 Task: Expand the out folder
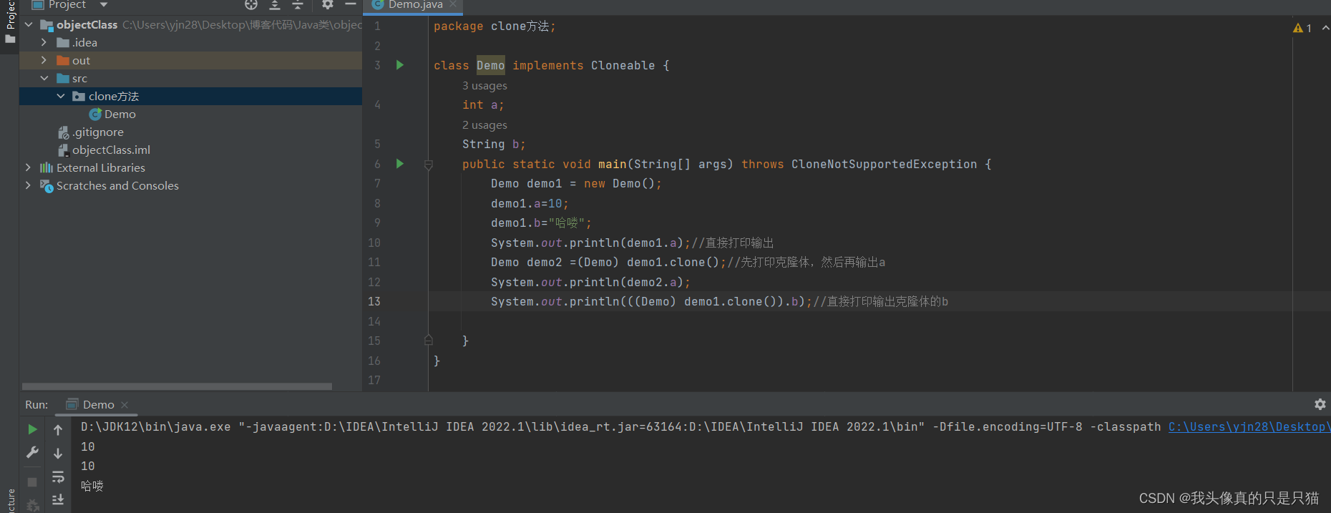click(x=44, y=61)
